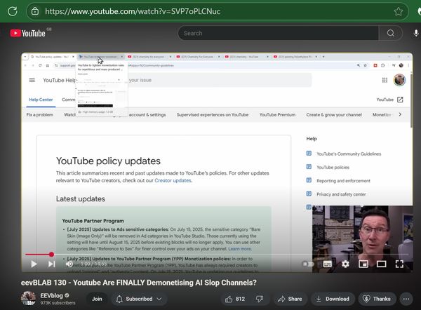This screenshot has width=421, height=310.
Task: Click the 'Latest updates' heading
Action: click(81, 199)
